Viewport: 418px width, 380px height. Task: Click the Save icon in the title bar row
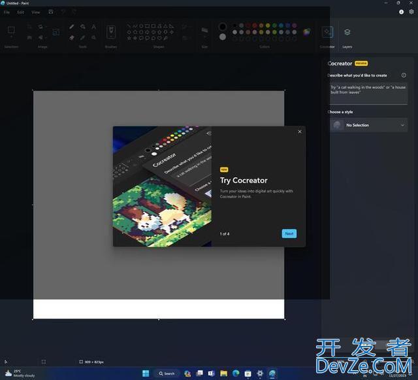click(51, 12)
